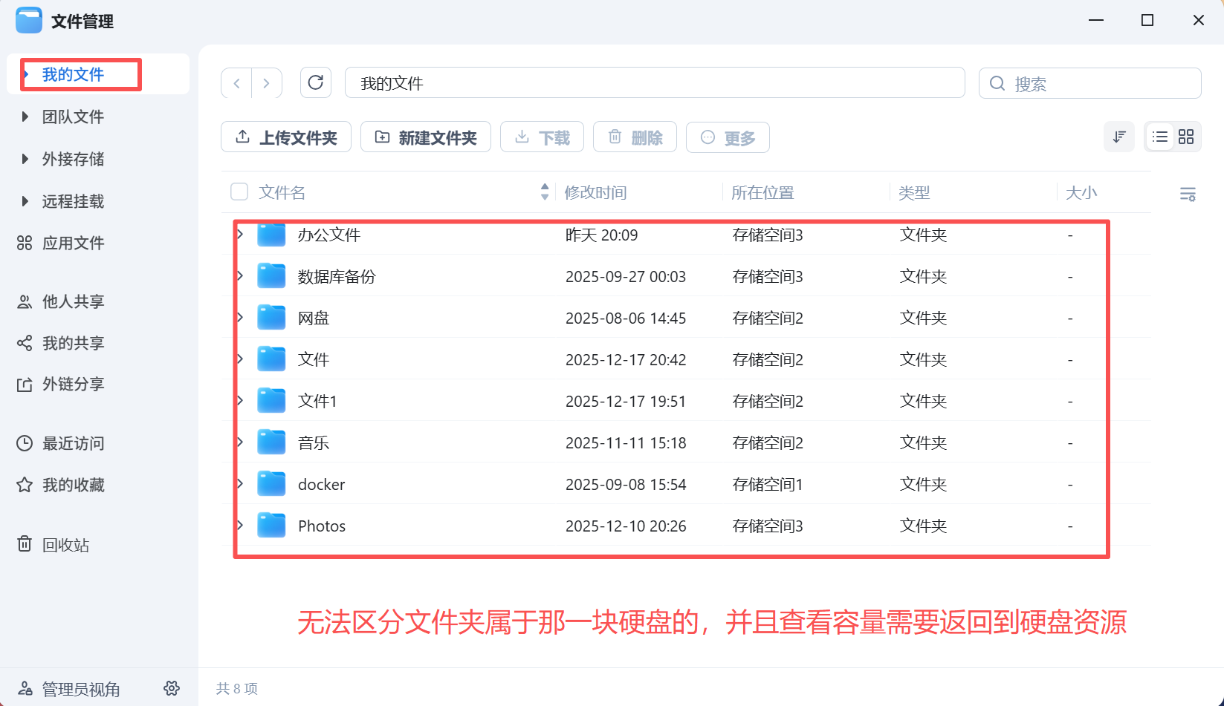Click the file manager app logo icon
The width and height of the screenshot is (1224, 706).
tap(29, 20)
